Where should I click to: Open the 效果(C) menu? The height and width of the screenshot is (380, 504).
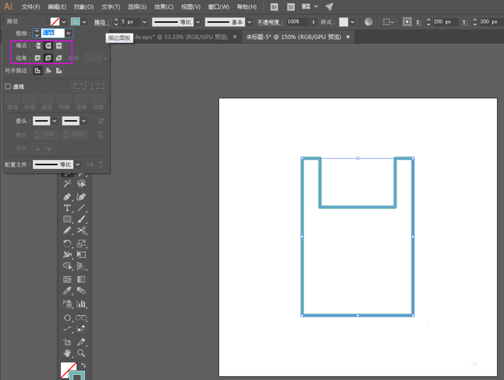point(164,7)
